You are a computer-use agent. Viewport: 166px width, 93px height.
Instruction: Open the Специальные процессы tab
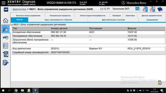(x=60, y=16)
